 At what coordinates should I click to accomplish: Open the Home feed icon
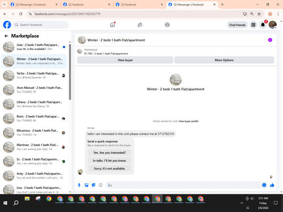113,25
